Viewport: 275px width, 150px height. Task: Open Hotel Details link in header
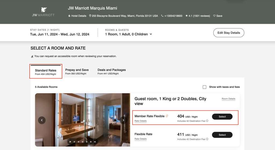(77, 16)
